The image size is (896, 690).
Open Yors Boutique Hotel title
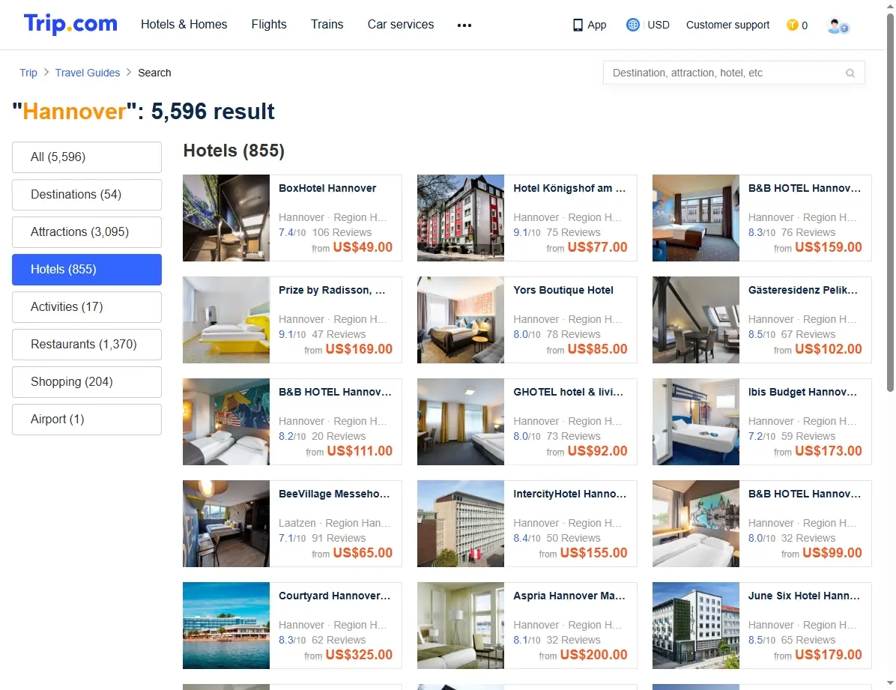tap(563, 290)
